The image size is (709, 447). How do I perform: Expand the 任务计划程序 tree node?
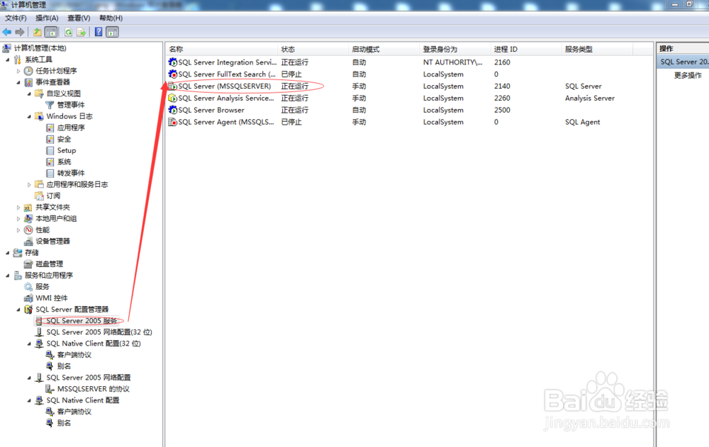click(x=18, y=71)
